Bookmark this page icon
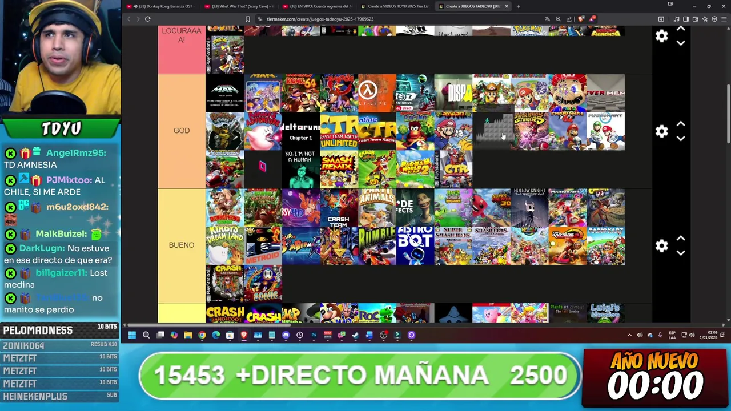The image size is (731, 411). tap(247, 19)
